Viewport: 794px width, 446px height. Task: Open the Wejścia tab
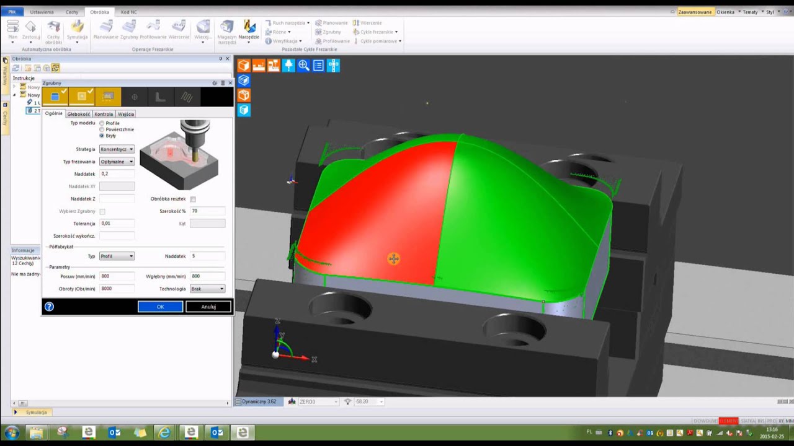(126, 114)
